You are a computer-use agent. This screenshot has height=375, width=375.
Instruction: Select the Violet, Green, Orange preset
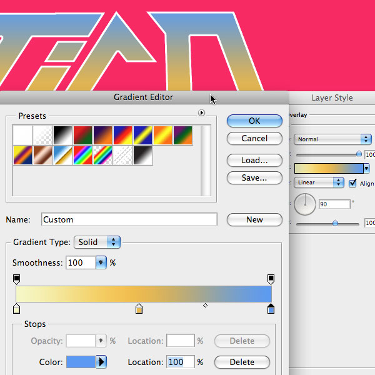[183, 136]
